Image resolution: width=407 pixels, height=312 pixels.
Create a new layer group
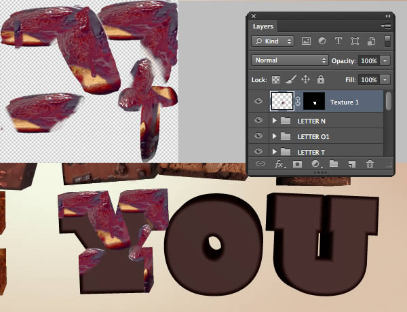pos(334,163)
